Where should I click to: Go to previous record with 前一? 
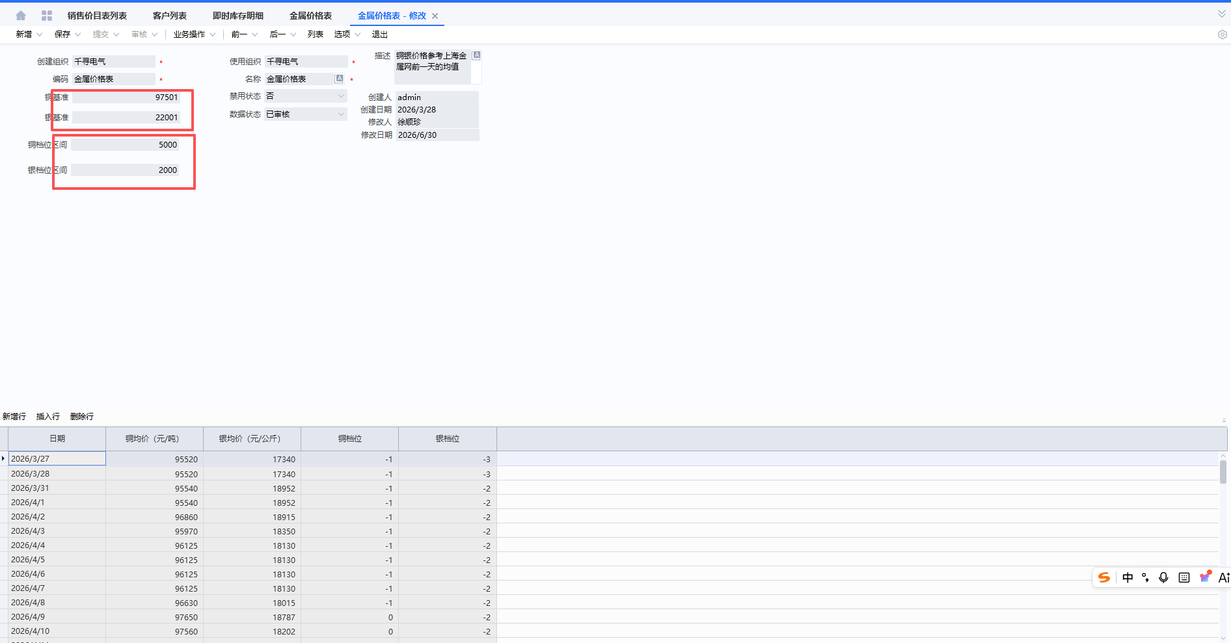(x=239, y=34)
